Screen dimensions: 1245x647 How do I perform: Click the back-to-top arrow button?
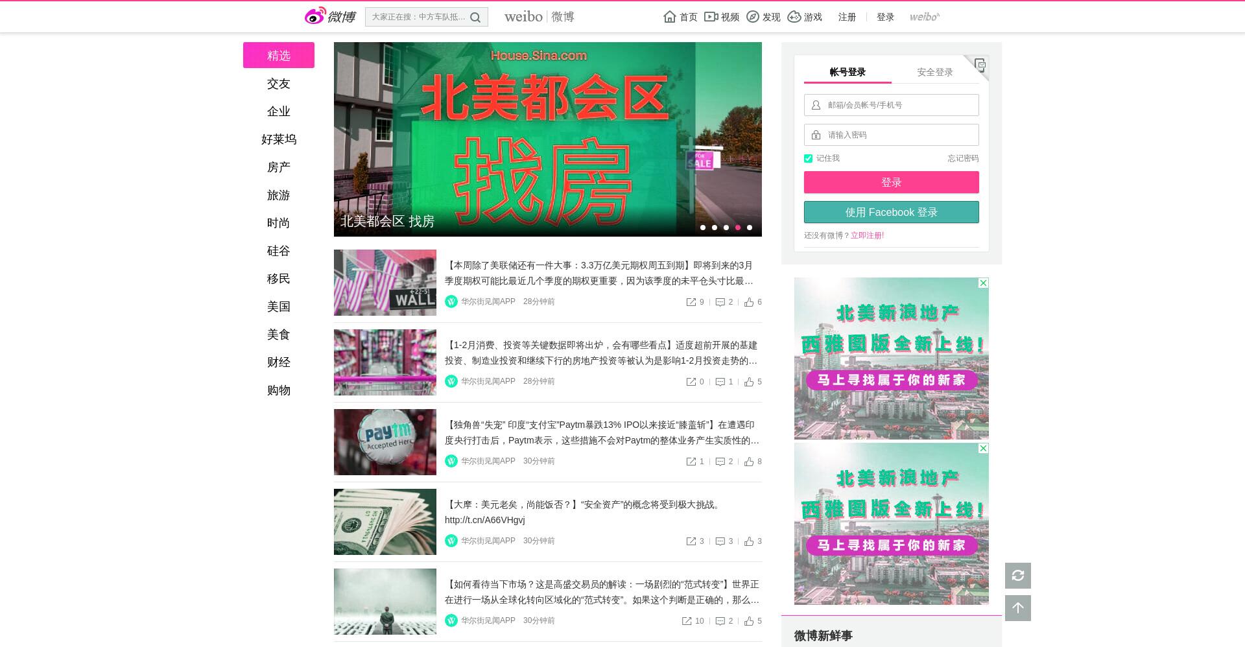coord(1018,608)
